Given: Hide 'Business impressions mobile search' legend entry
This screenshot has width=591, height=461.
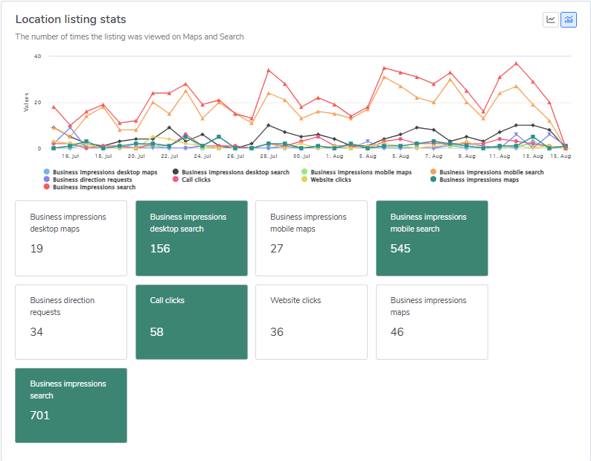Looking at the screenshot, I should 491,172.
